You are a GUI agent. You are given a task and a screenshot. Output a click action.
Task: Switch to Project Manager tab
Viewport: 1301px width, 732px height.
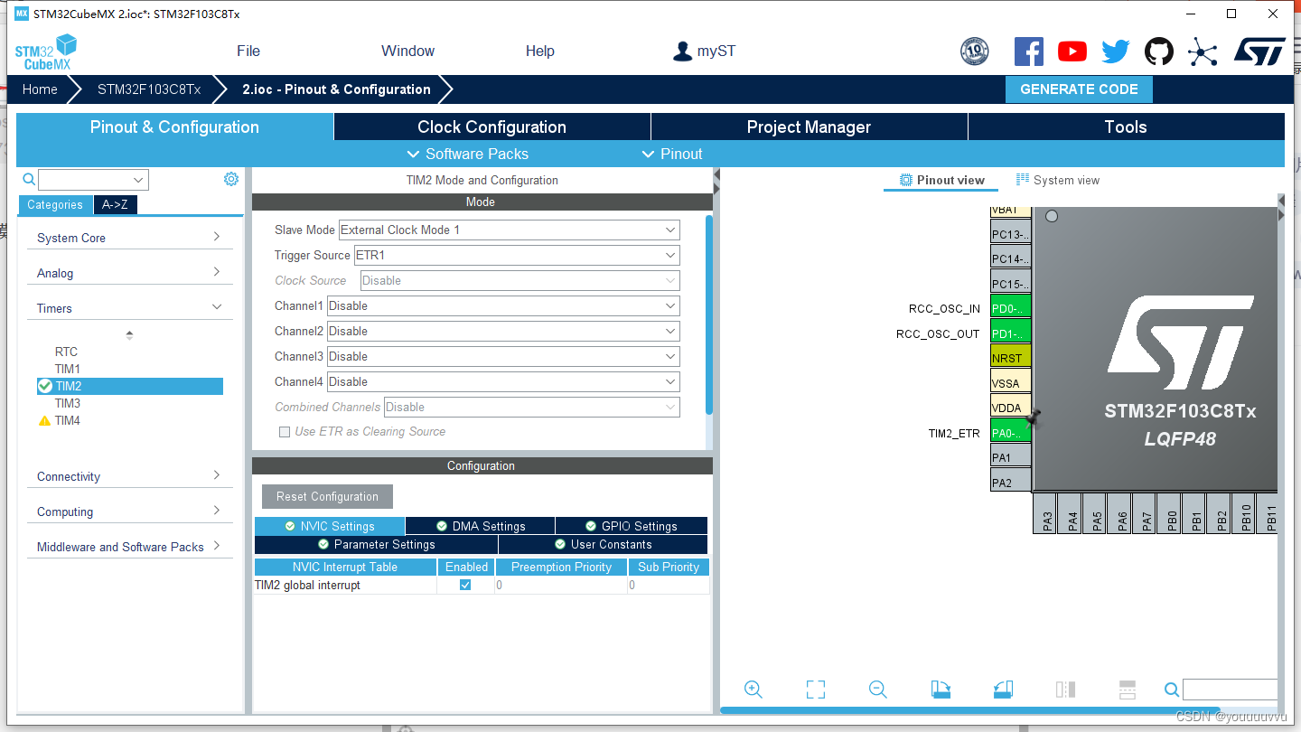click(x=809, y=127)
